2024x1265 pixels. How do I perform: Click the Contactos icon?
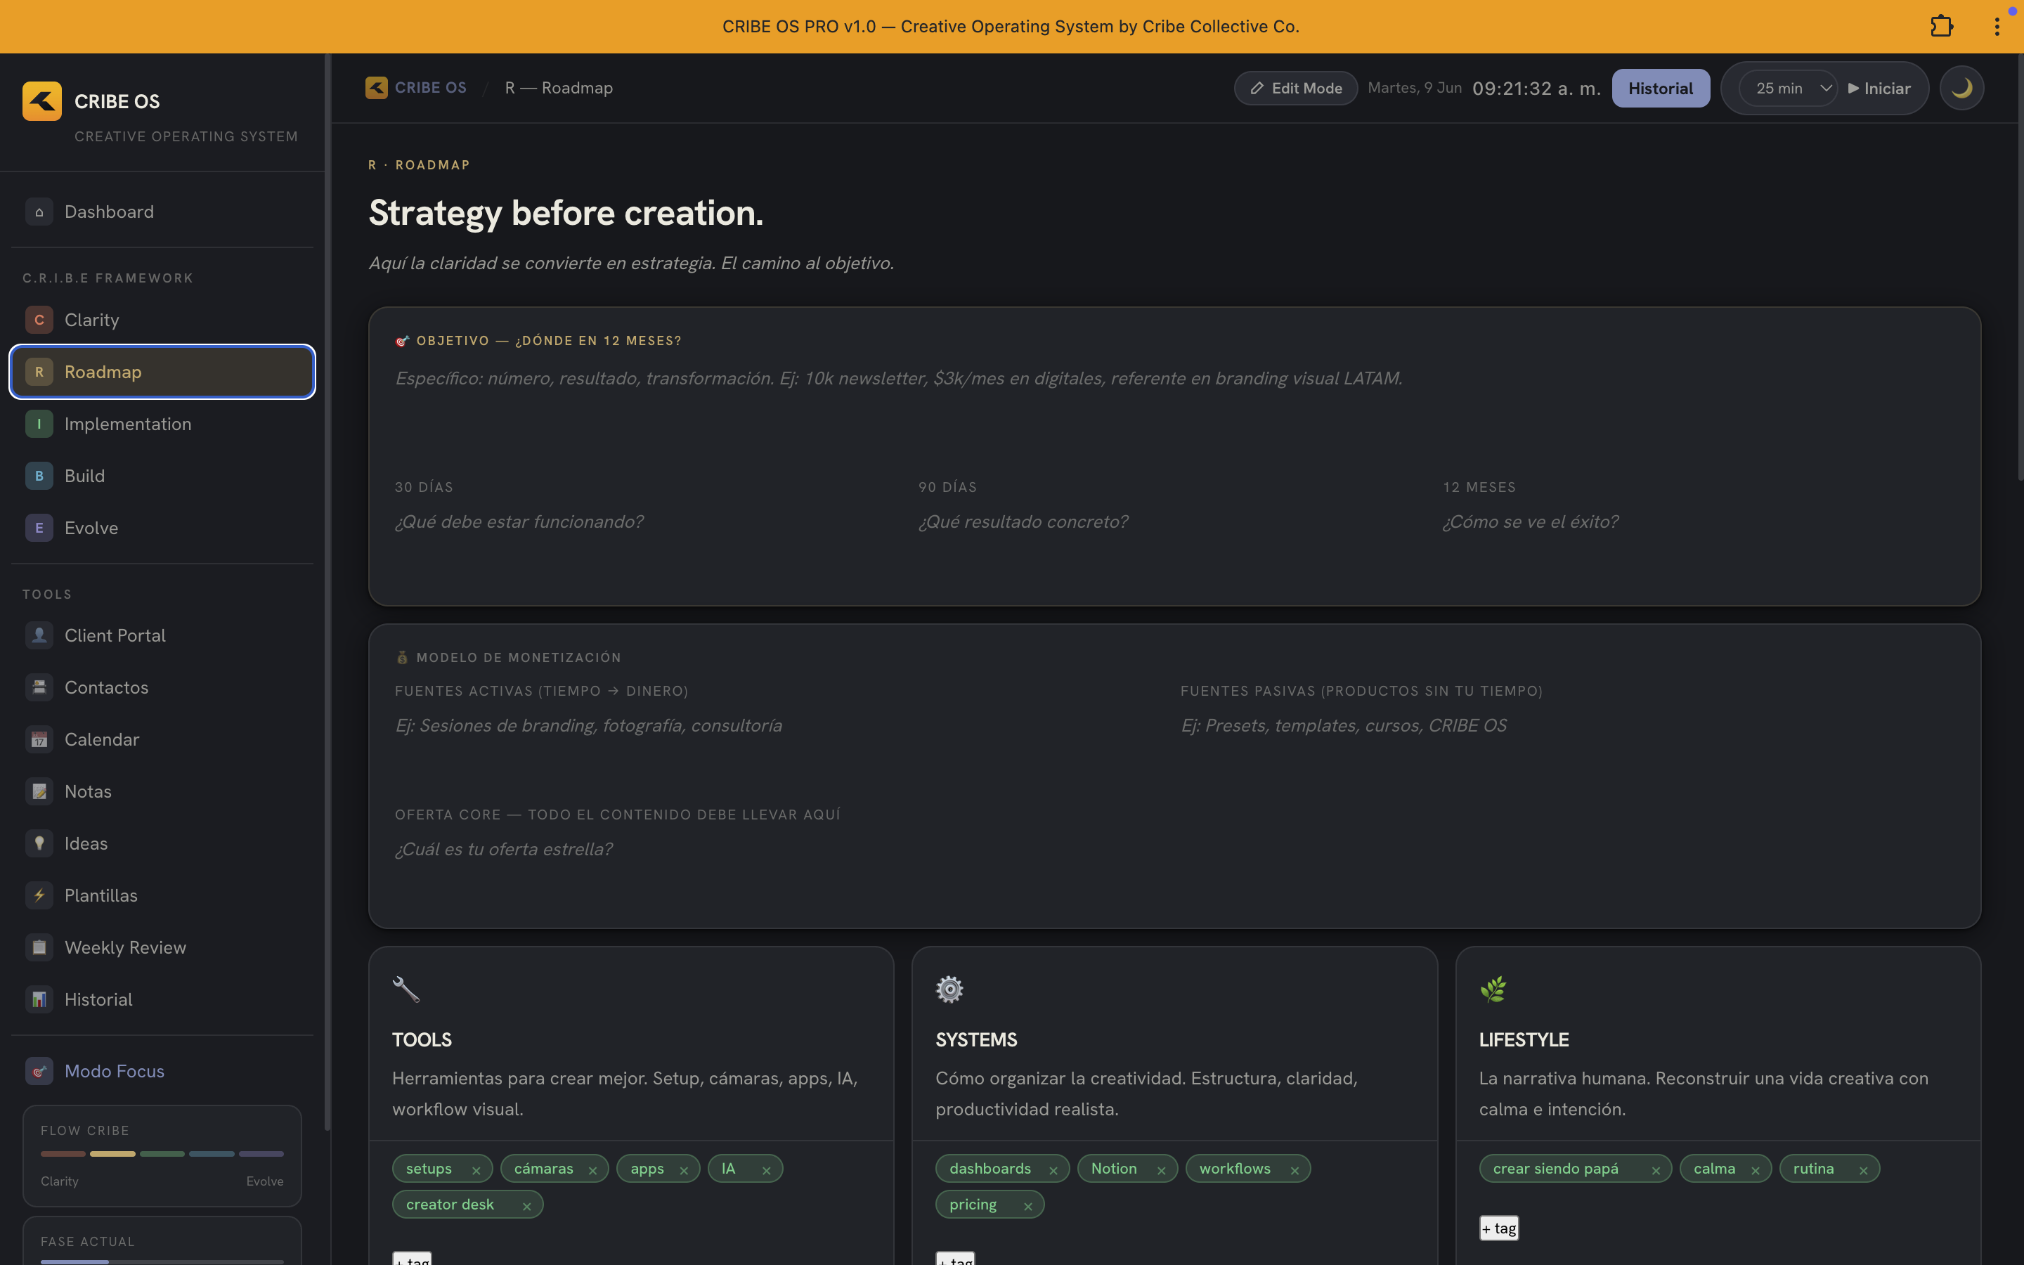click(x=39, y=688)
